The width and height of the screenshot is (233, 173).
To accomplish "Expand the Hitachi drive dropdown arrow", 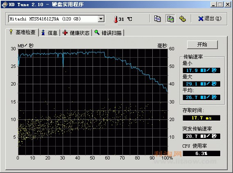I will [101, 19].
